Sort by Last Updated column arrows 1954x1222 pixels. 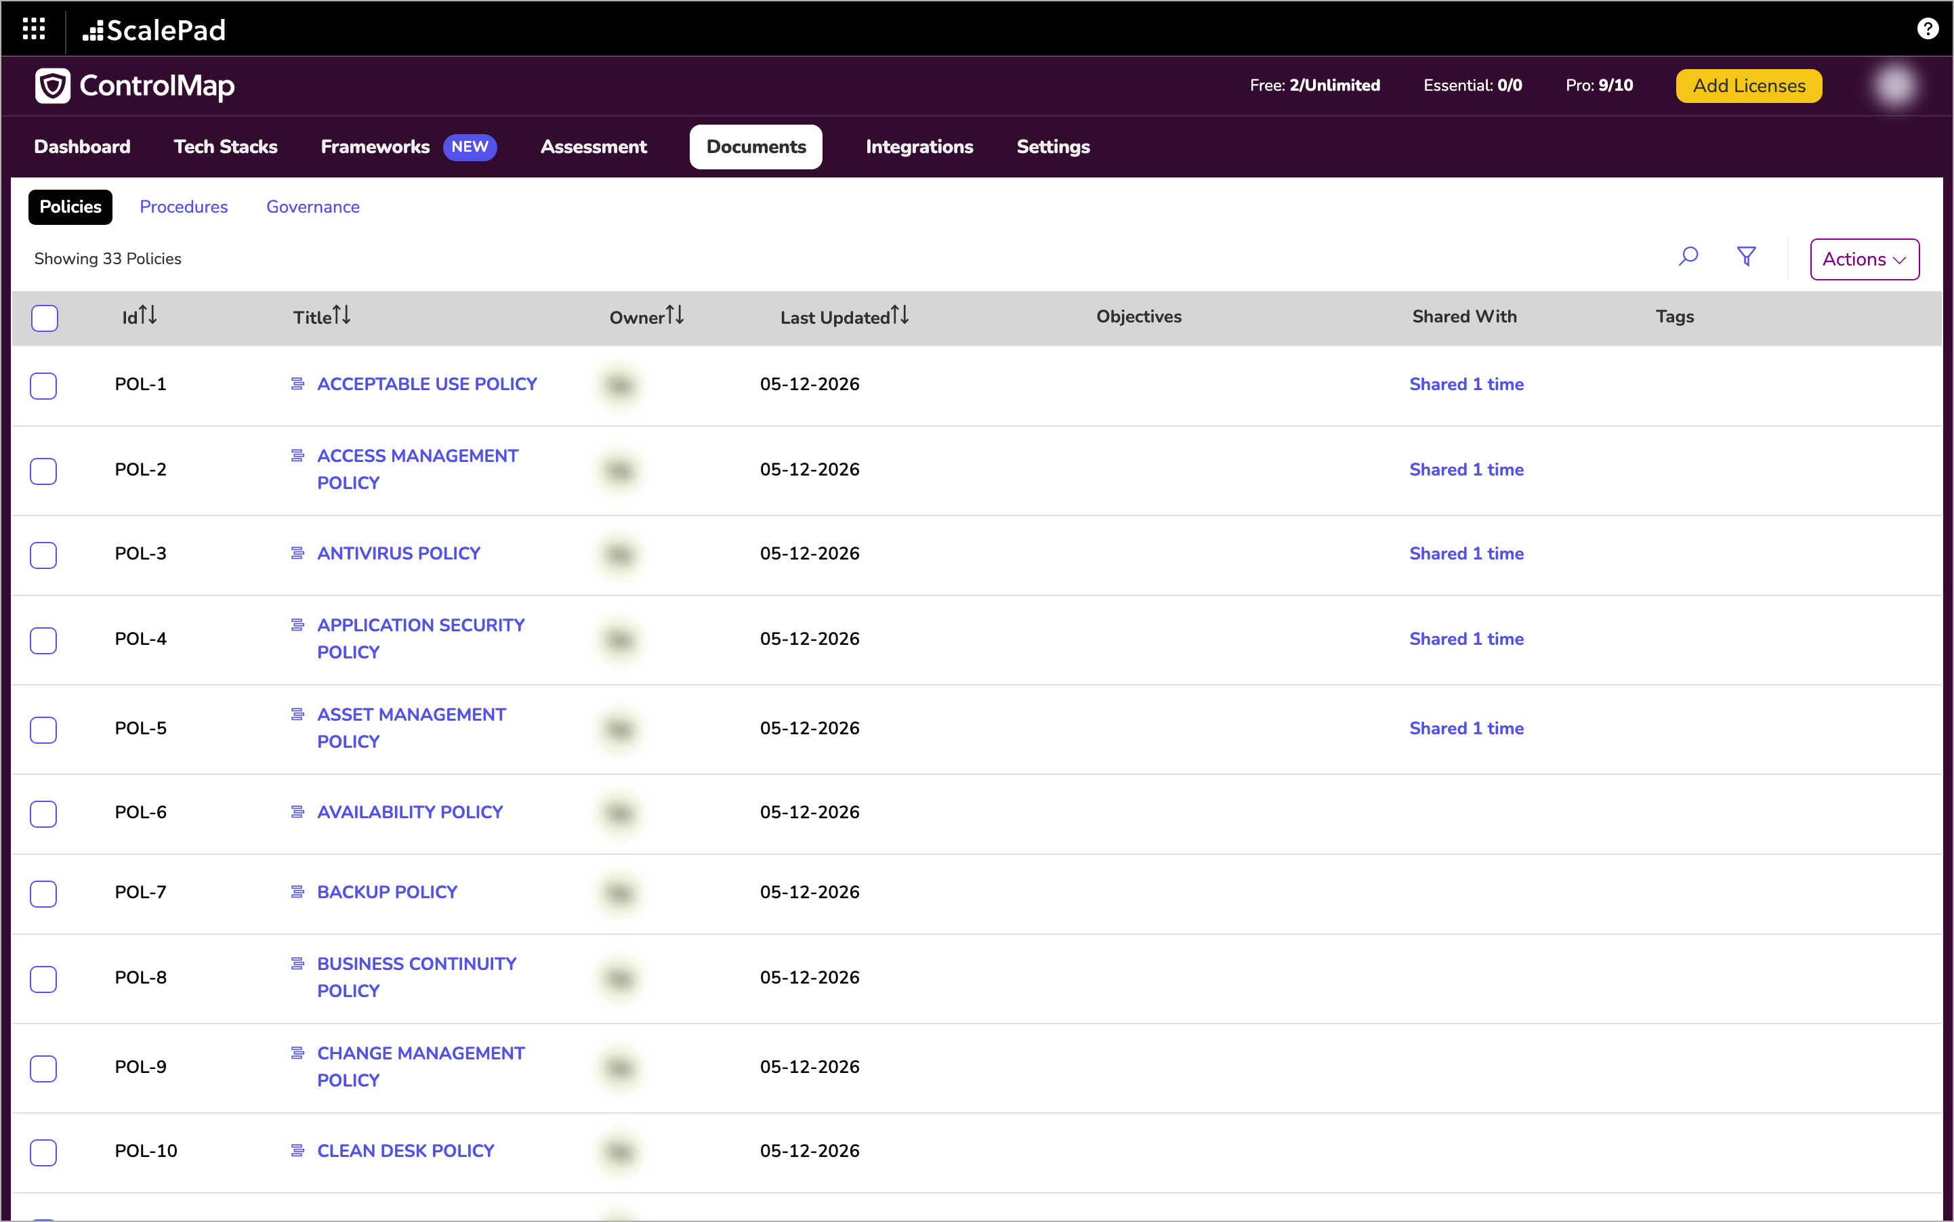click(900, 315)
